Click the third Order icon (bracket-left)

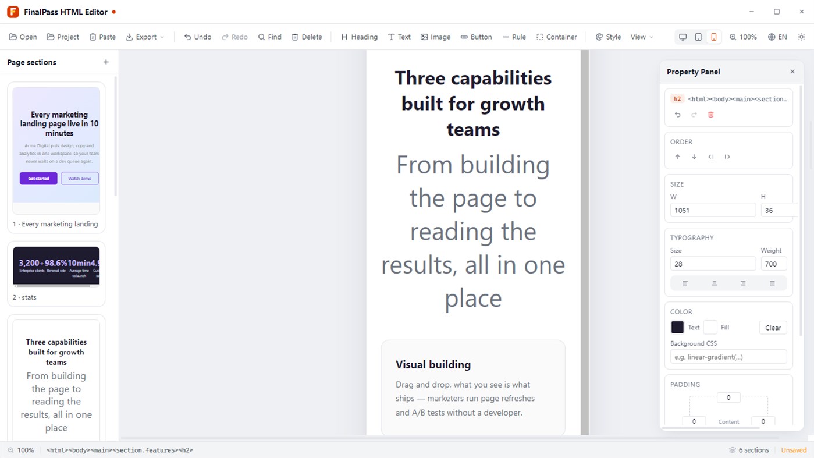711,157
